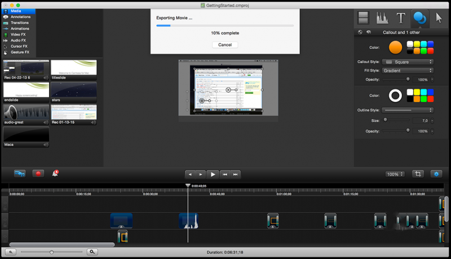451x259 pixels.
Task: Activate the crop tool icon
Action: pos(418,174)
